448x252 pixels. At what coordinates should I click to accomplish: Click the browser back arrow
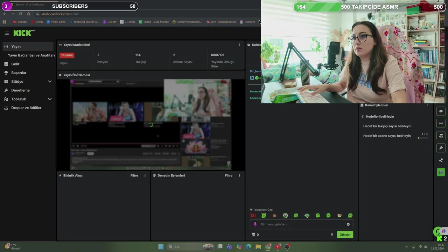point(5,14)
